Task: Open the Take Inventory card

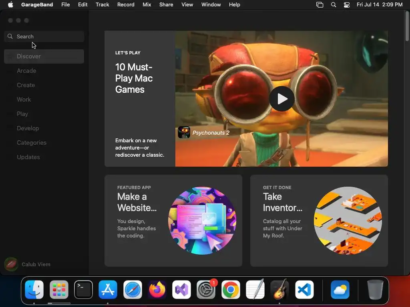Action: (319, 221)
